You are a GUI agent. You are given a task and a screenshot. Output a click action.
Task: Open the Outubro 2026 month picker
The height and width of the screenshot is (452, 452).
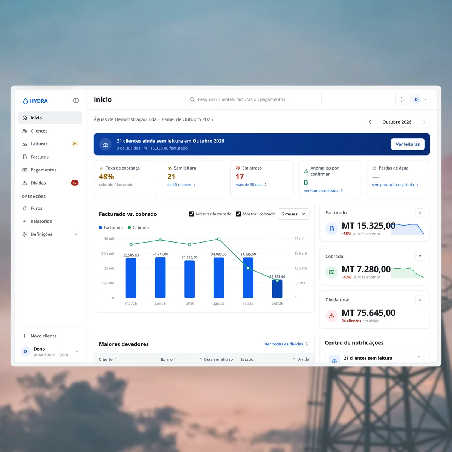(x=397, y=122)
